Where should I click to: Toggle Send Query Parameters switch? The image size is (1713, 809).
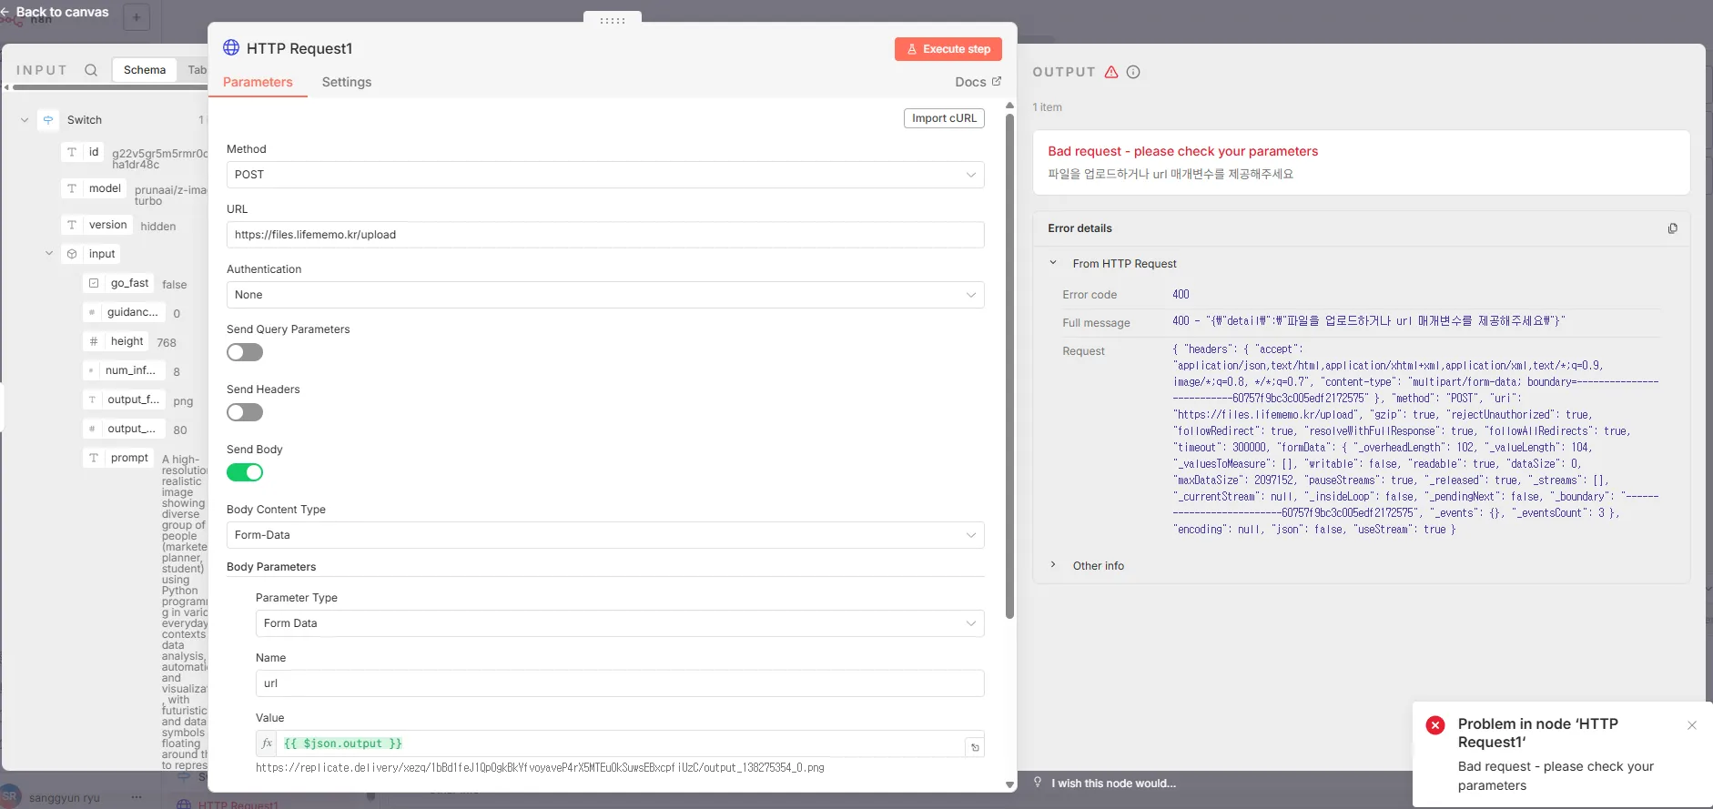[245, 352]
